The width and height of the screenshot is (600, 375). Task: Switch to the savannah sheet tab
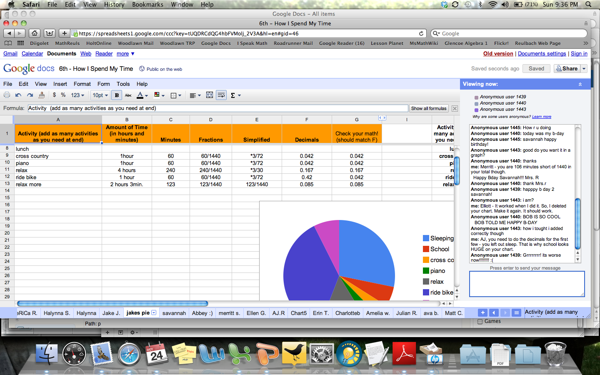pos(174,313)
